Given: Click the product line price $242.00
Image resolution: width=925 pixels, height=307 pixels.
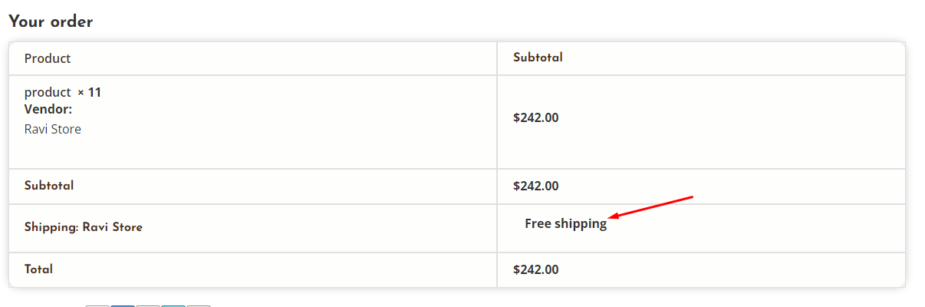Looking at the screenshot, I should pyautogui.click(x=536, y=118).
